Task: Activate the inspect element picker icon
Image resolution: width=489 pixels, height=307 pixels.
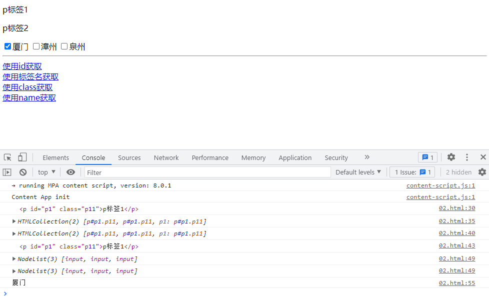Action: pos(7,157)
